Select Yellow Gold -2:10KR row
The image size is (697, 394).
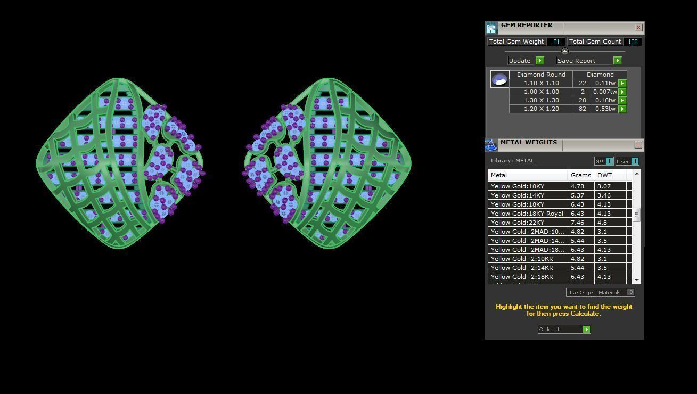pos(560,259)
